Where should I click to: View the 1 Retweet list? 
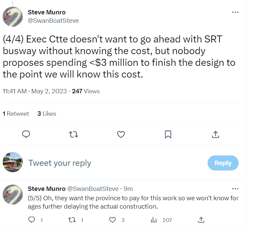click(16, 114)
